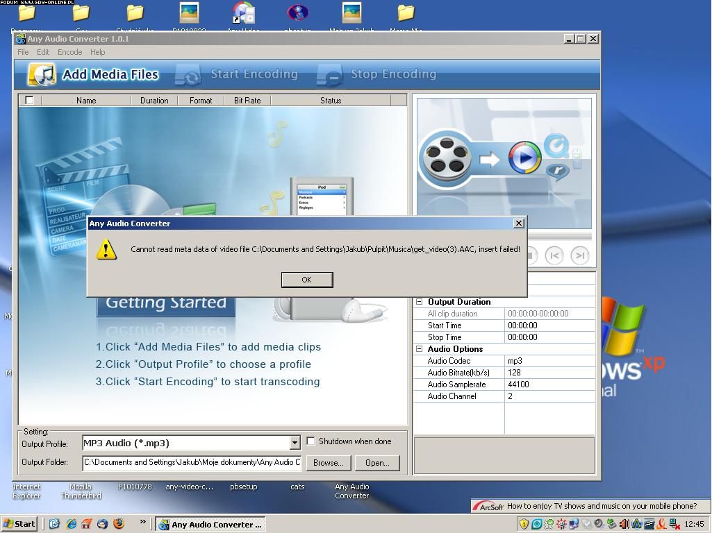This screenshot has width=712, height=533.
Task: Select the cats desktop item label
Action: [297, 487]
